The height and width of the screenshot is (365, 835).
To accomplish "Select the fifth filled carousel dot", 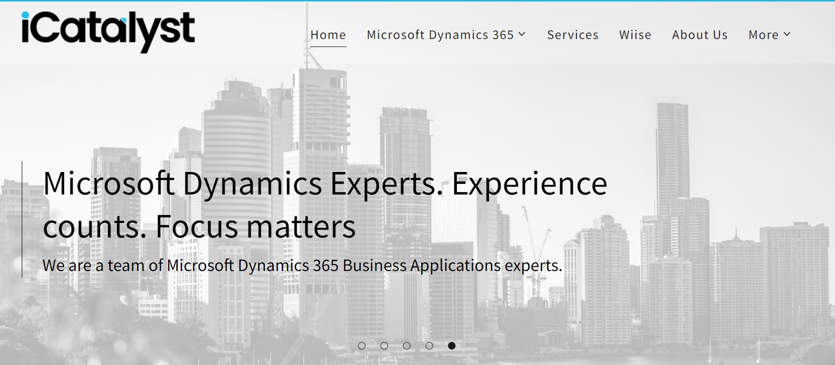I will point(452,345).
